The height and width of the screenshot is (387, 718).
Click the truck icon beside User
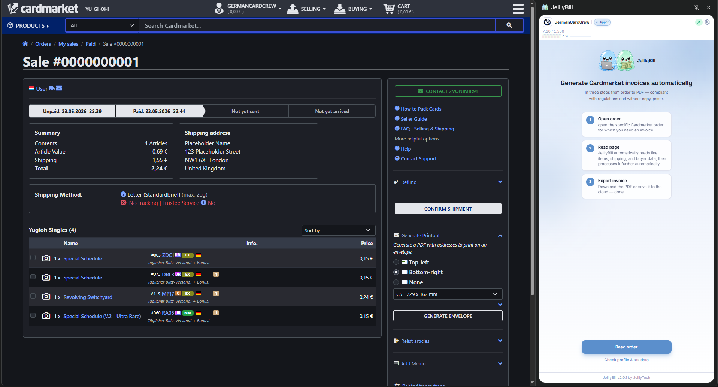52,88
